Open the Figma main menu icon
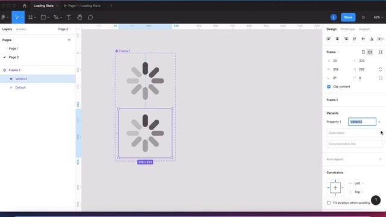The height and width of the screenshot is (217, 386). tap(4, 17)
